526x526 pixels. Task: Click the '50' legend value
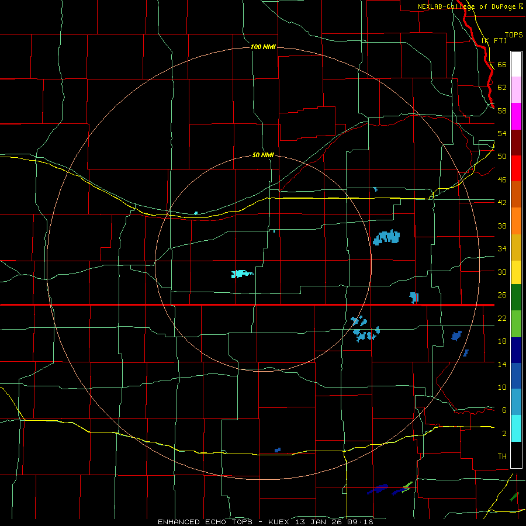point(502,157)
